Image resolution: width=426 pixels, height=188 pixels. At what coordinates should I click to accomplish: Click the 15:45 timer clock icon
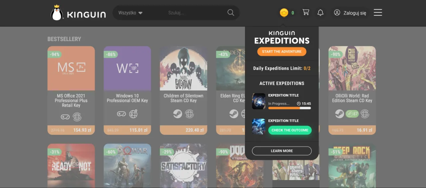(299, 104)
